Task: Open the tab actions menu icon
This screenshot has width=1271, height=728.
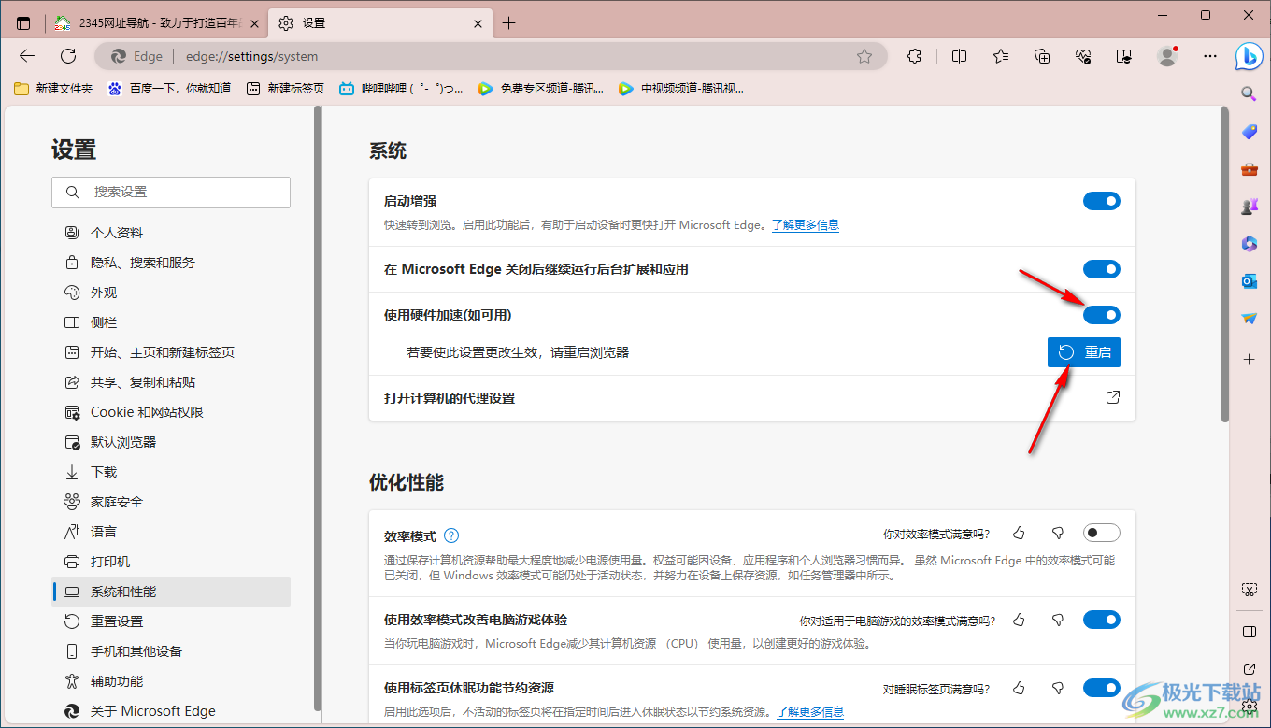Action: [23, 23]
